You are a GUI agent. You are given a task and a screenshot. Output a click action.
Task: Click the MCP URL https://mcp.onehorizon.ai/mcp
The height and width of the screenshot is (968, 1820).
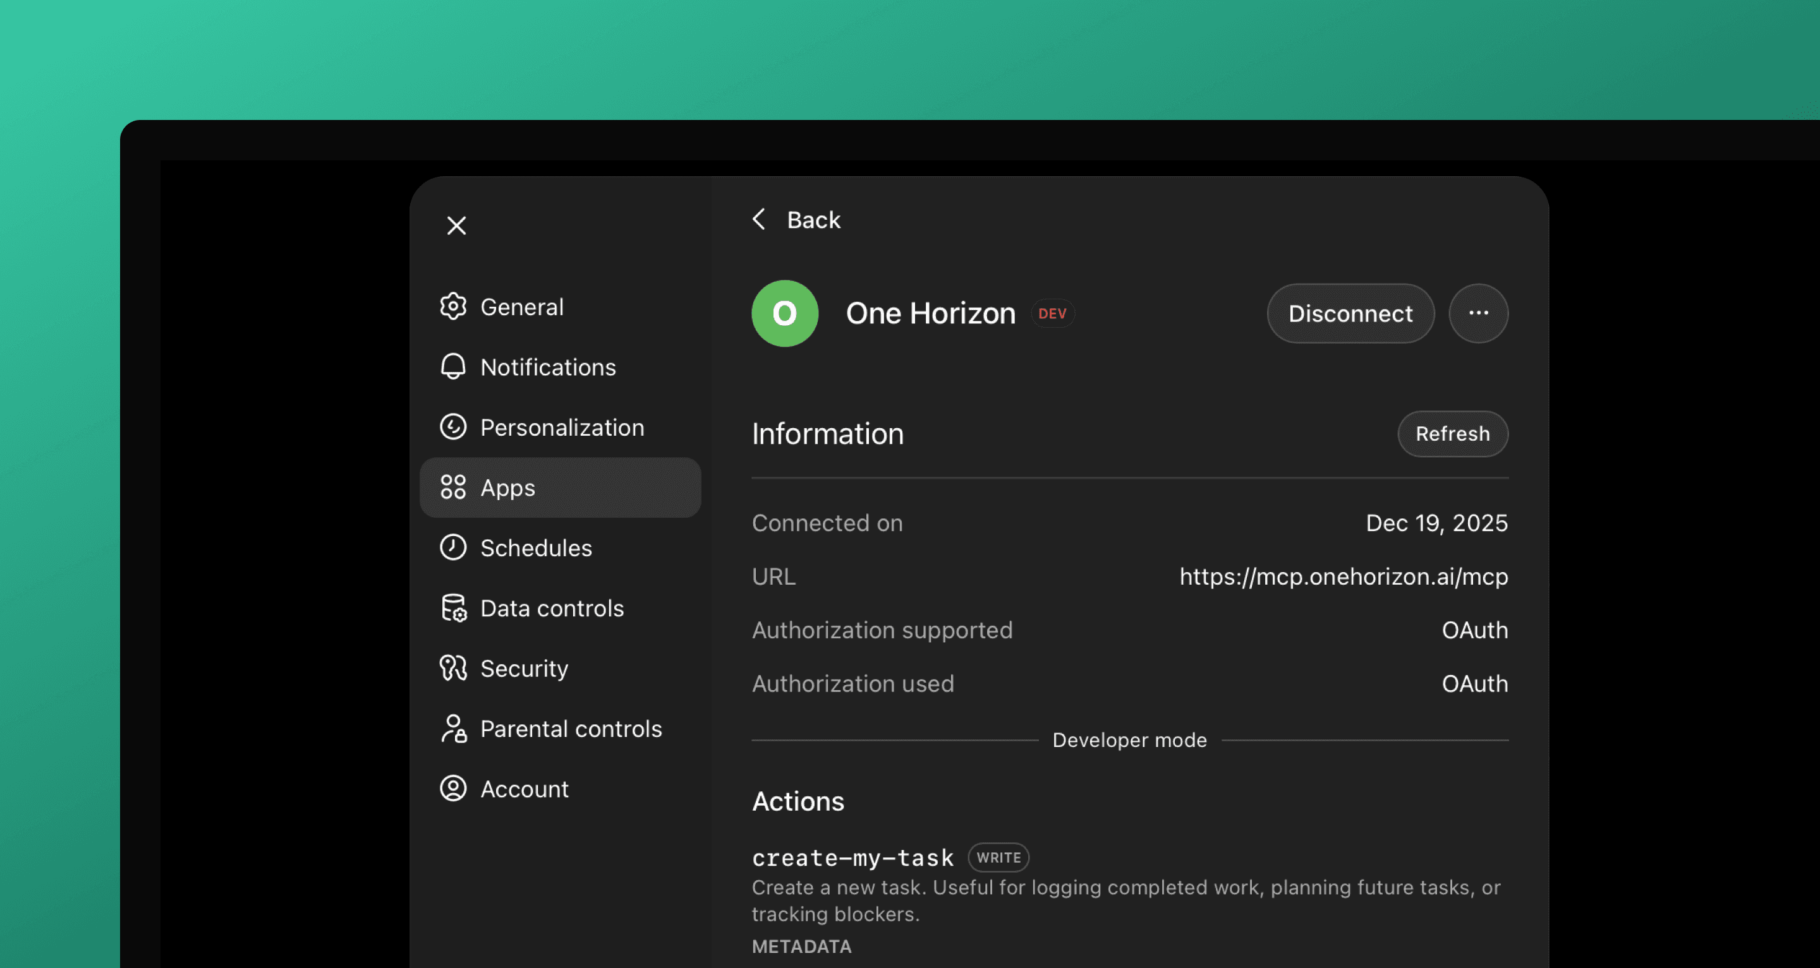1344,577
